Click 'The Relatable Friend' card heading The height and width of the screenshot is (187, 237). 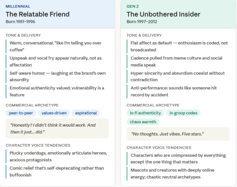pos(38,14)
